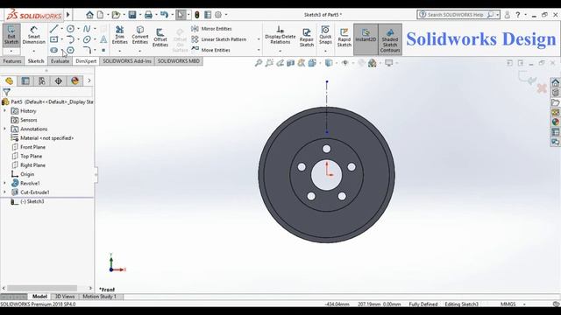Open the Line tool dropdown arrow

(61, 29)
